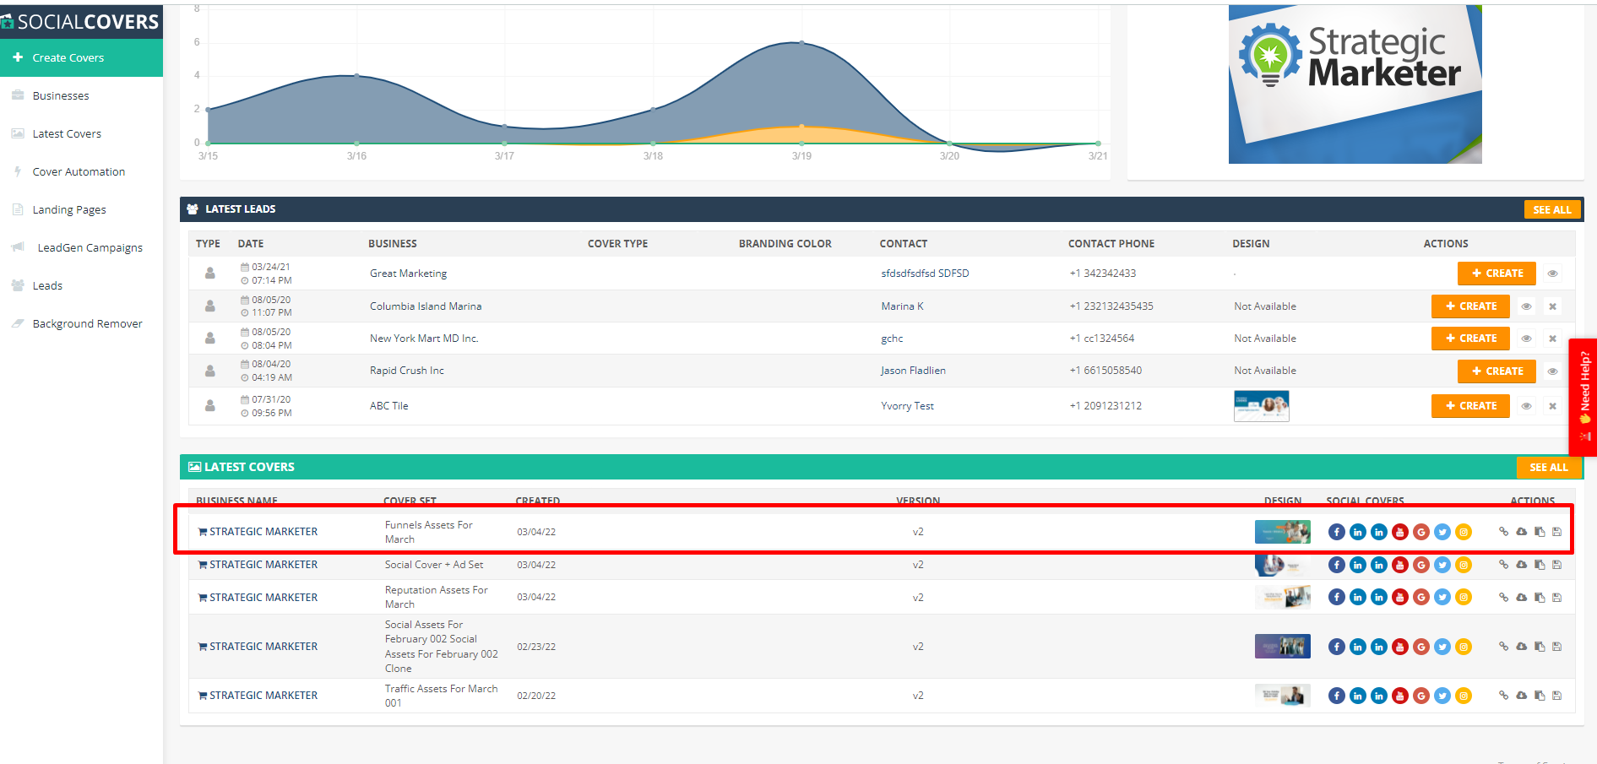The image size is (1597, 764).
Task: Click Google icon in Reputation Assets For March row
Action: coord(1420,598)
